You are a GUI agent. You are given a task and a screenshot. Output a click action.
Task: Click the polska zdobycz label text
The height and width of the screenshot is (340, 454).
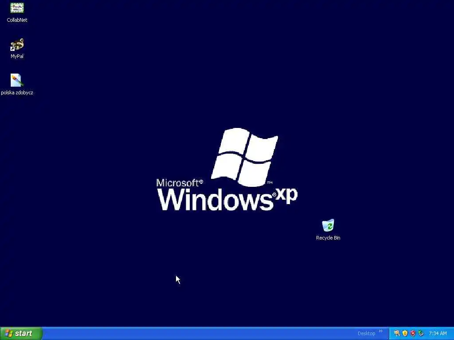coord(17,93)
